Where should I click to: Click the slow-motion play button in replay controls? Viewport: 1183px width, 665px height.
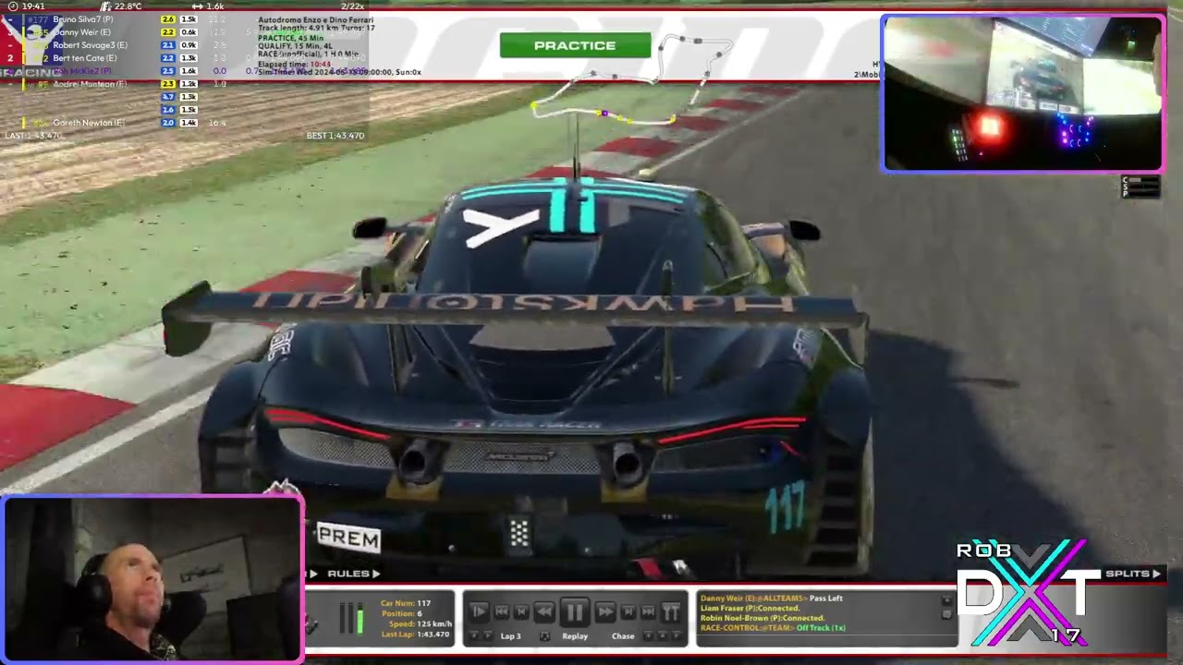(x=479, y=611)
